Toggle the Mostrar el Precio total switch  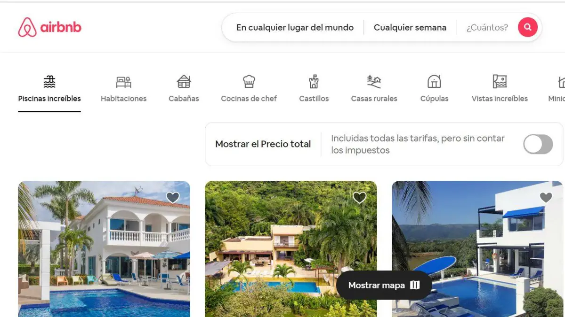point(538,144)
